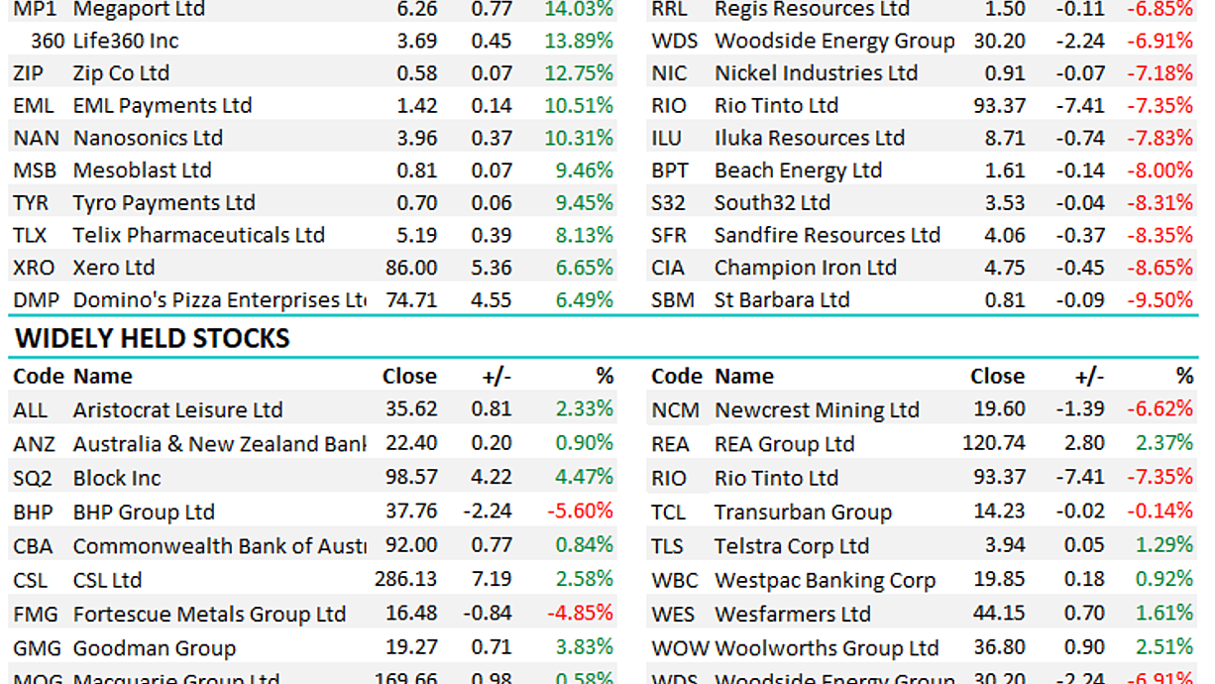Select the CBA ticker code
1215x684 pixels.
pyautogui.click(x=35, y=546)
